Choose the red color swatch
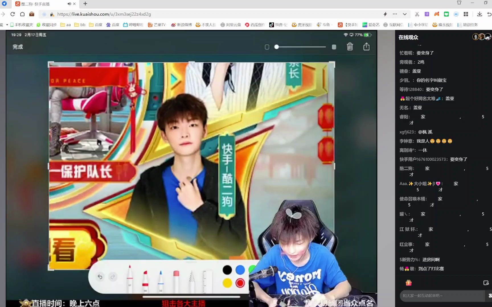The height and width of the screenshot is (307, 492). (240, 283)
